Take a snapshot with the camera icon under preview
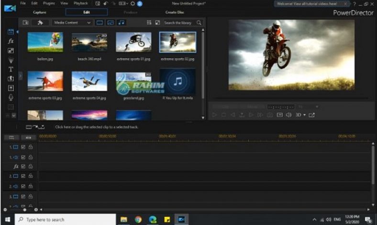The width and height of the screenshot is (377, 225). 270,115
